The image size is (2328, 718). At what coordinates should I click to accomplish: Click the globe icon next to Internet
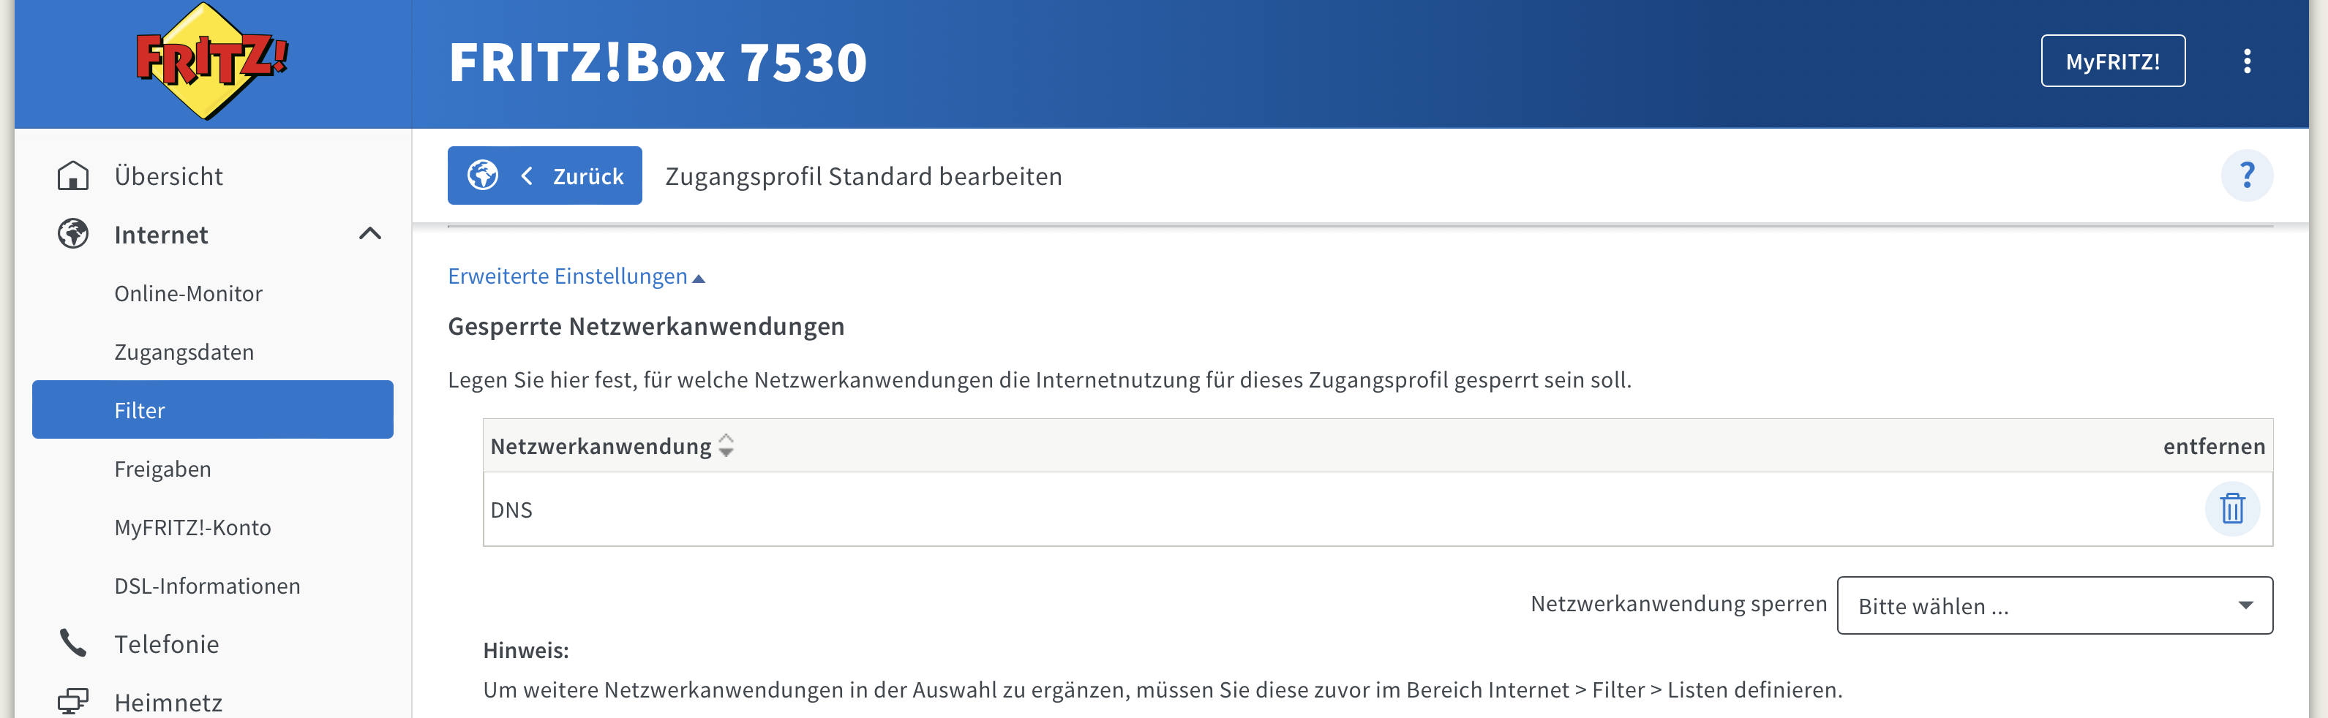(73, 234)
